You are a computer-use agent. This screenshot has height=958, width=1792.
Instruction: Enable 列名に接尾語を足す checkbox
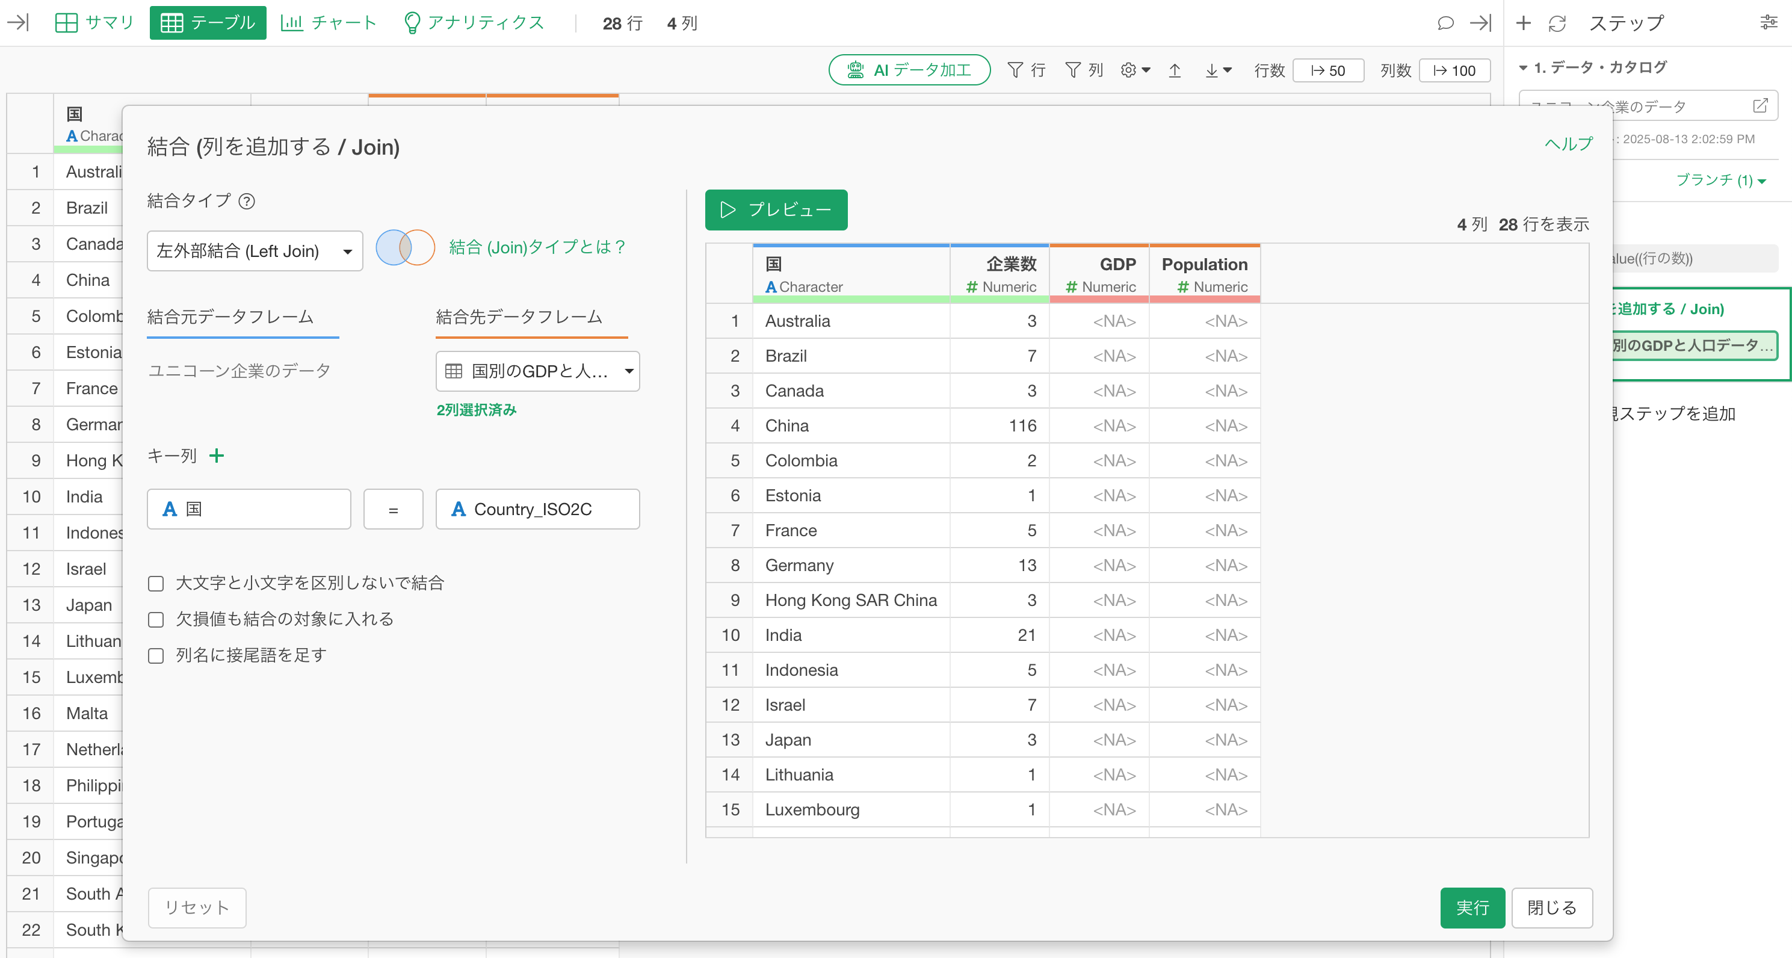pos(156,655)
